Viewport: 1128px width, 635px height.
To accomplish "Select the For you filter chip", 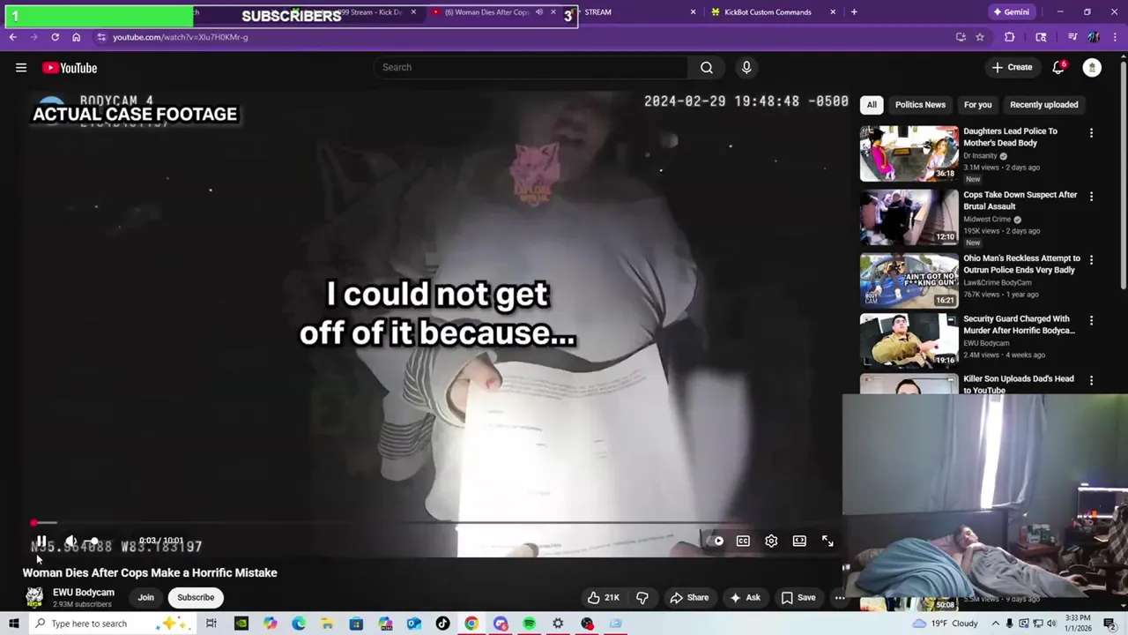I will pyautogui.click(x=977, y=105).
